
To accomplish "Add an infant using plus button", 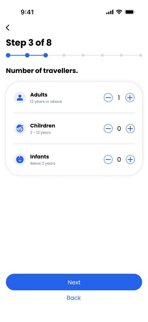I will point(130,160).
